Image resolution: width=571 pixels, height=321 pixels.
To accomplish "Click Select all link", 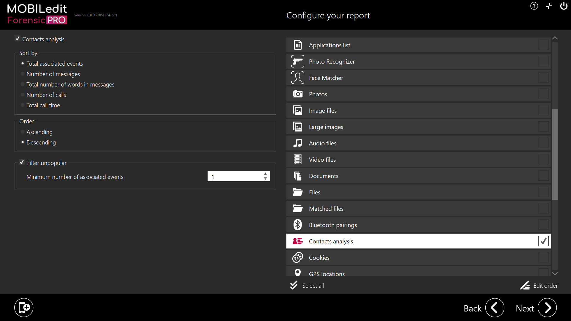I will [x=313, y=286].
